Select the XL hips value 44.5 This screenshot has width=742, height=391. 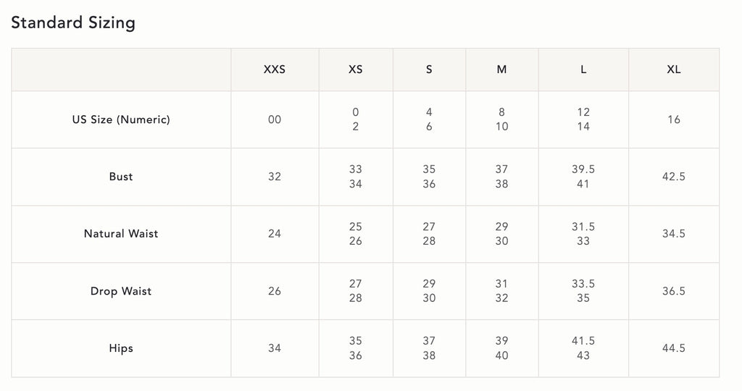pos(673,348)
